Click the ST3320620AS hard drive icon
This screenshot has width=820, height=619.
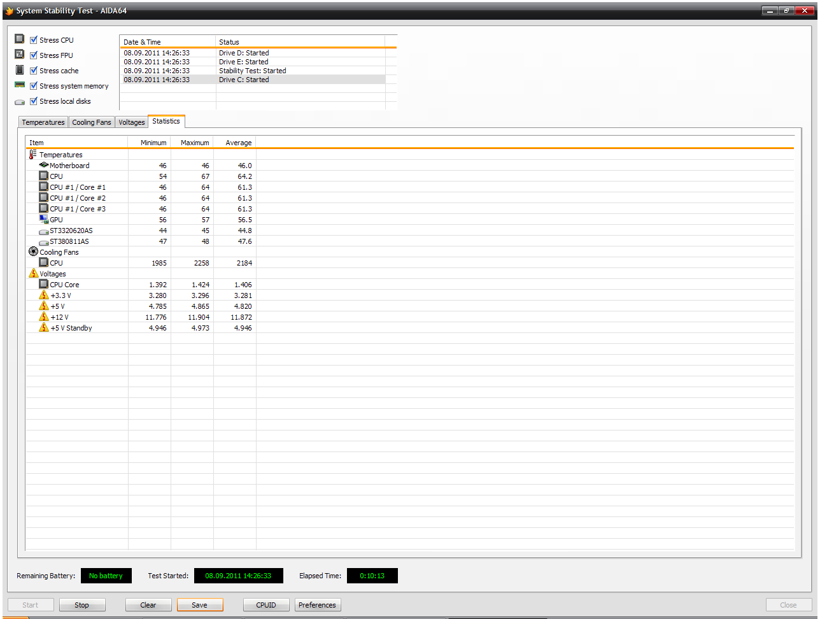(x=44, y=231)
